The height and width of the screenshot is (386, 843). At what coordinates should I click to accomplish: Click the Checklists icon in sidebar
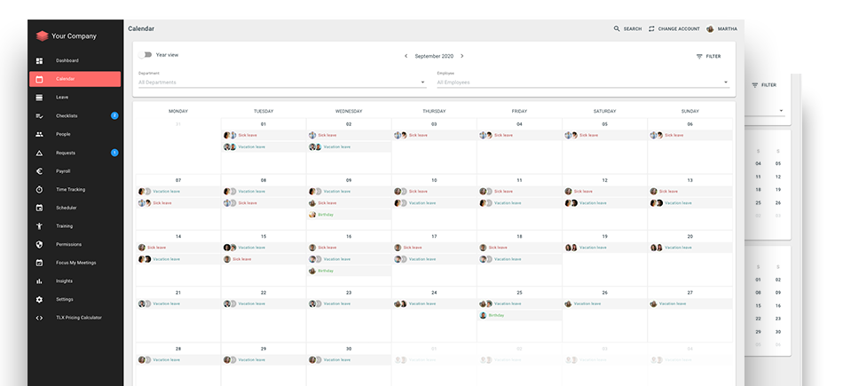[39, 115]
